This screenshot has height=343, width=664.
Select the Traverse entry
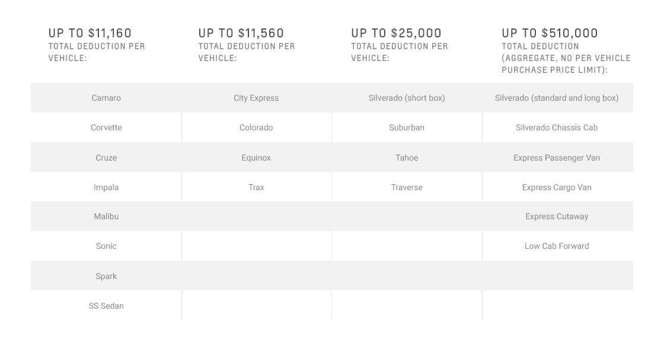407,187
